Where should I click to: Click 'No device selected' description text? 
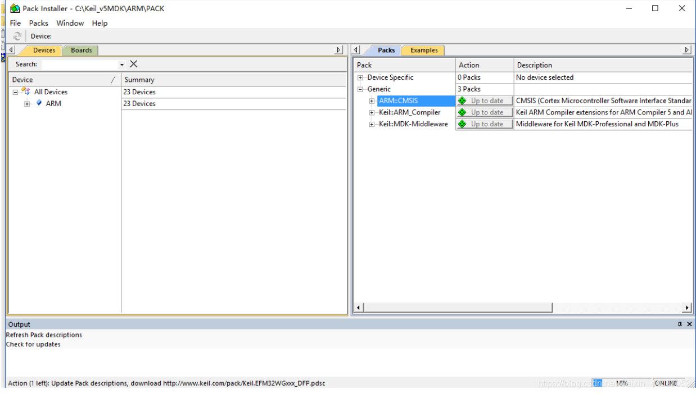pos(545,77)
